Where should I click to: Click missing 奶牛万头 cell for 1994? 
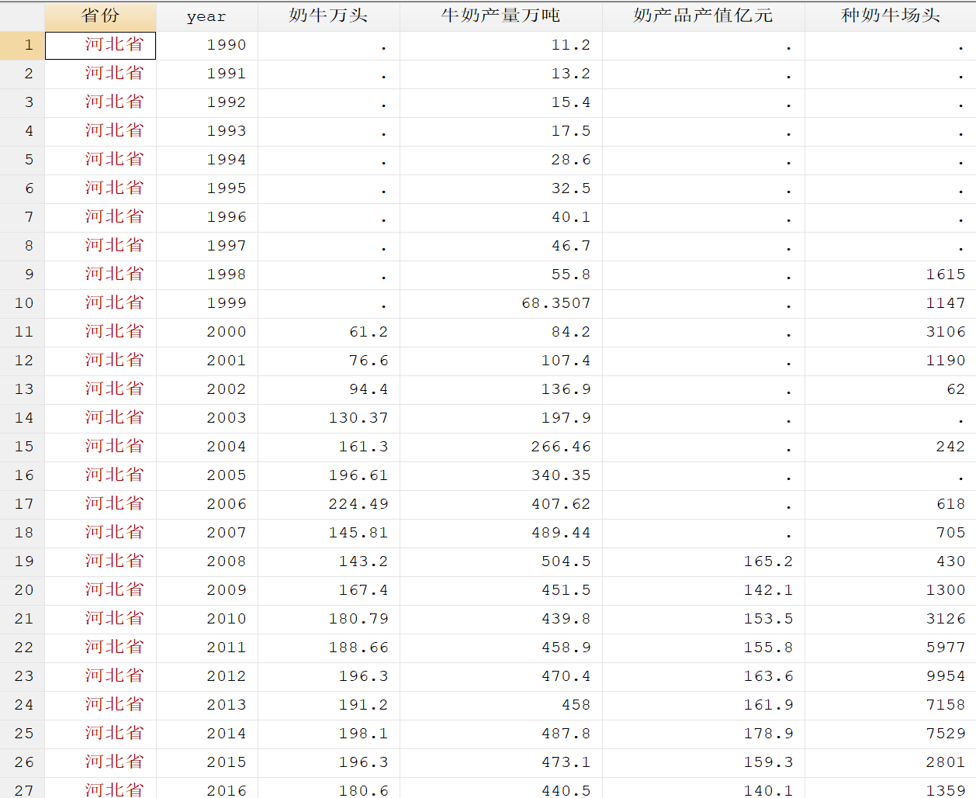click(x=329, y=160)
